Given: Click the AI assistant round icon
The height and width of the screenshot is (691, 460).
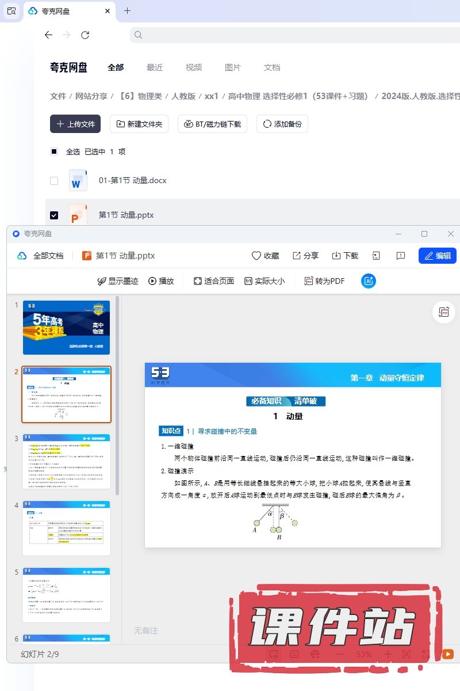Looking at the screenshot, I should point(368,281).
